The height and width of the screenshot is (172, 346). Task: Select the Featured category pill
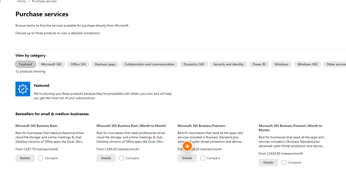click(25, 64)
